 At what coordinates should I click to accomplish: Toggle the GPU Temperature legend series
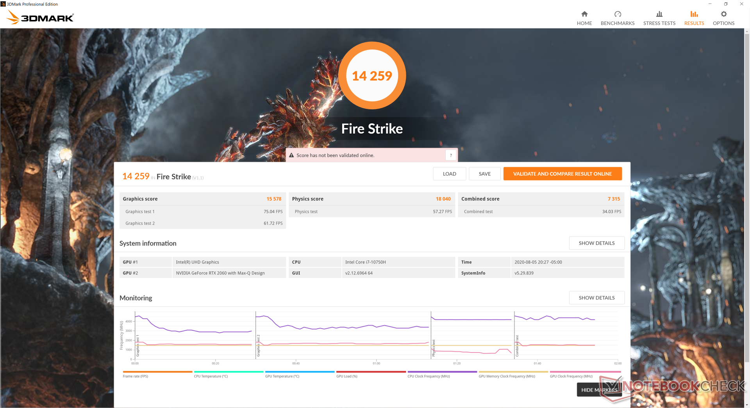click(x=300, y=374)
